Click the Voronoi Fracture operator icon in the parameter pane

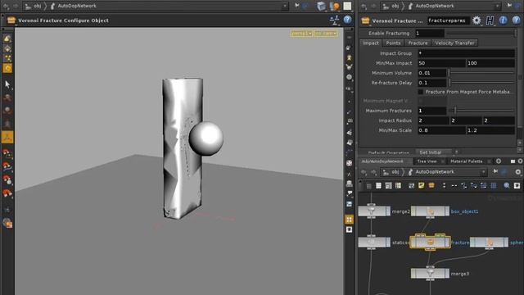(x=365, y=20)
